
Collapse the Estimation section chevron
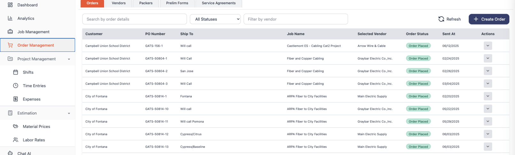pyautogui.click(x=69, y=113)
